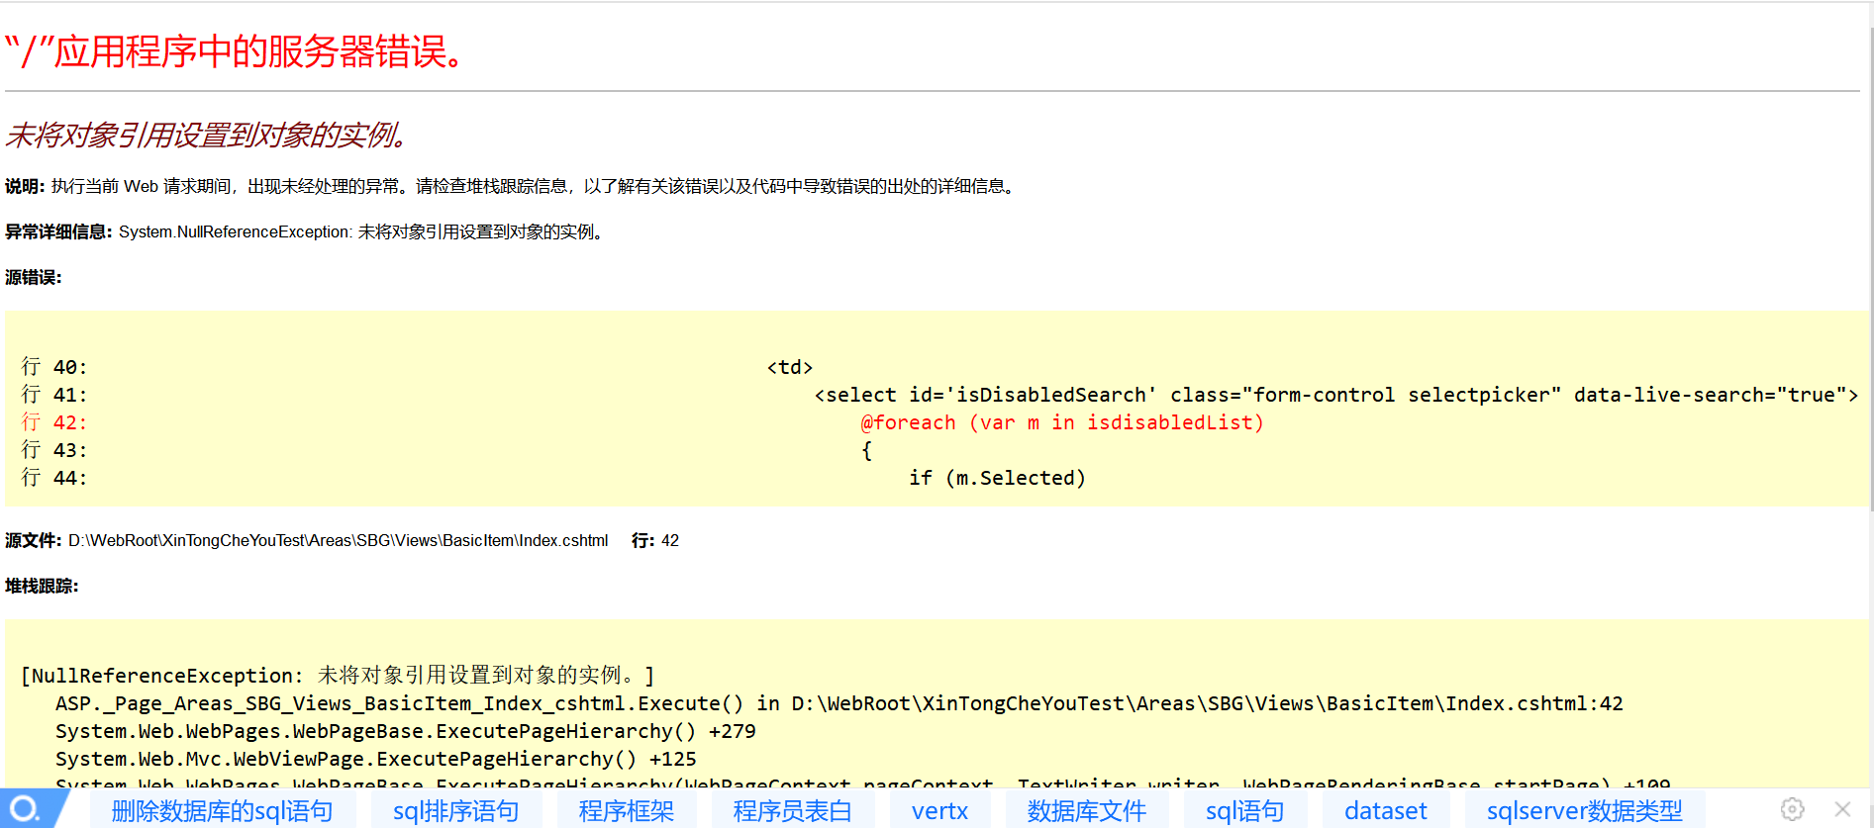1874x828 pixels.
Task: Open the 'sqlserver数据类型' suggestion
Action: click(x=1584, y=811)
